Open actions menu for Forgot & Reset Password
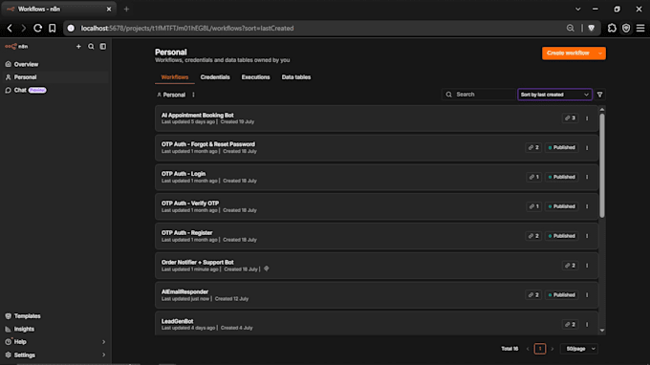Viewport: 650px width, 365px height. [x=587, y=147]
